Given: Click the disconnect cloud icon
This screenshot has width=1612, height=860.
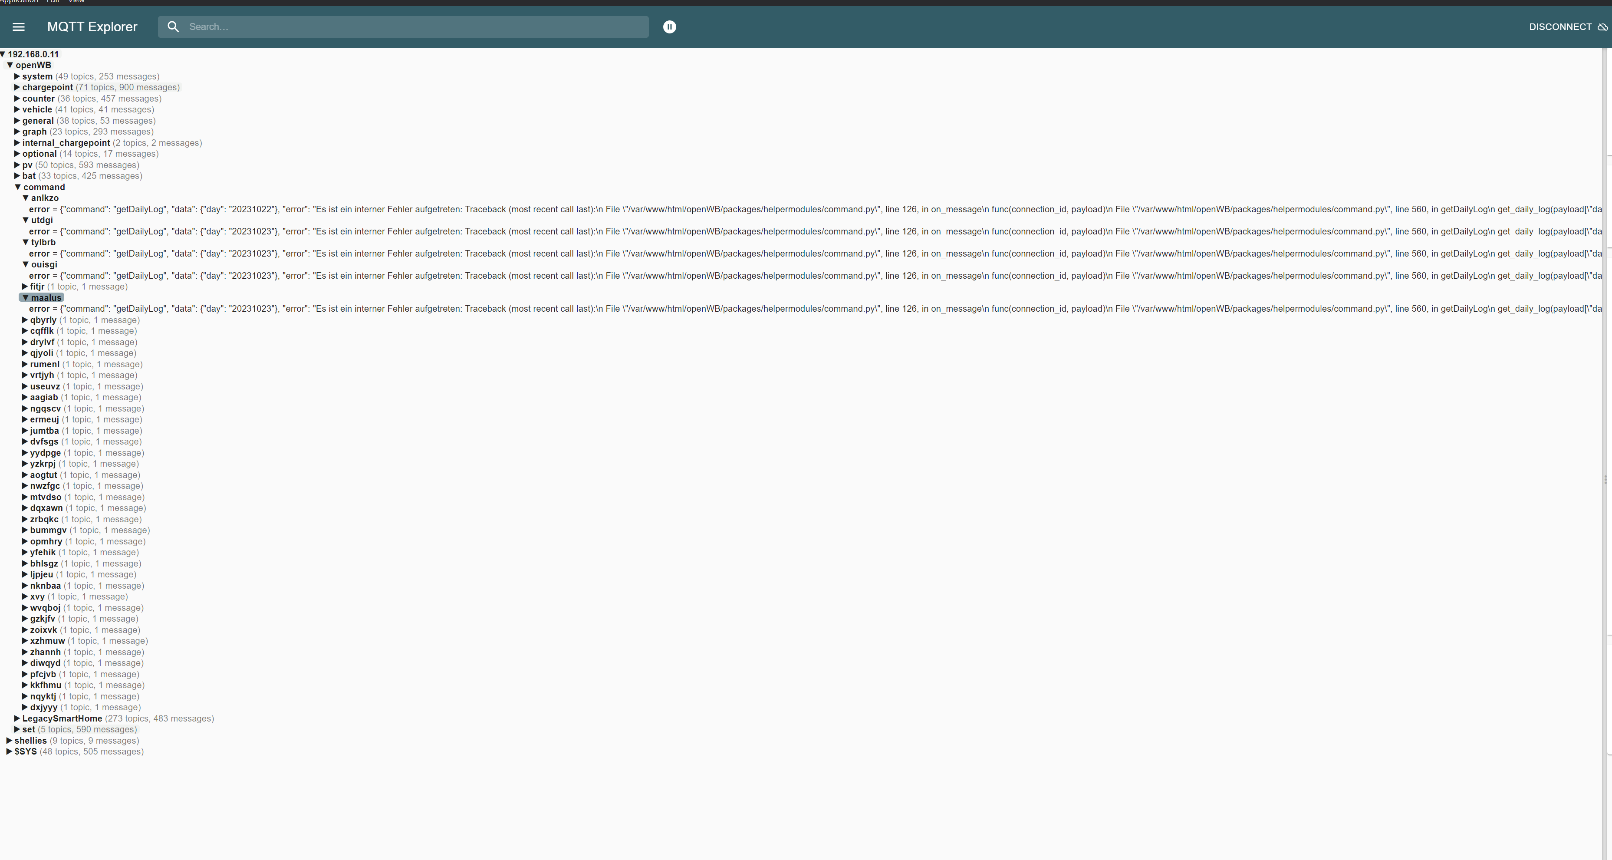Looking at the screenshot, I should coord(1602,27).
